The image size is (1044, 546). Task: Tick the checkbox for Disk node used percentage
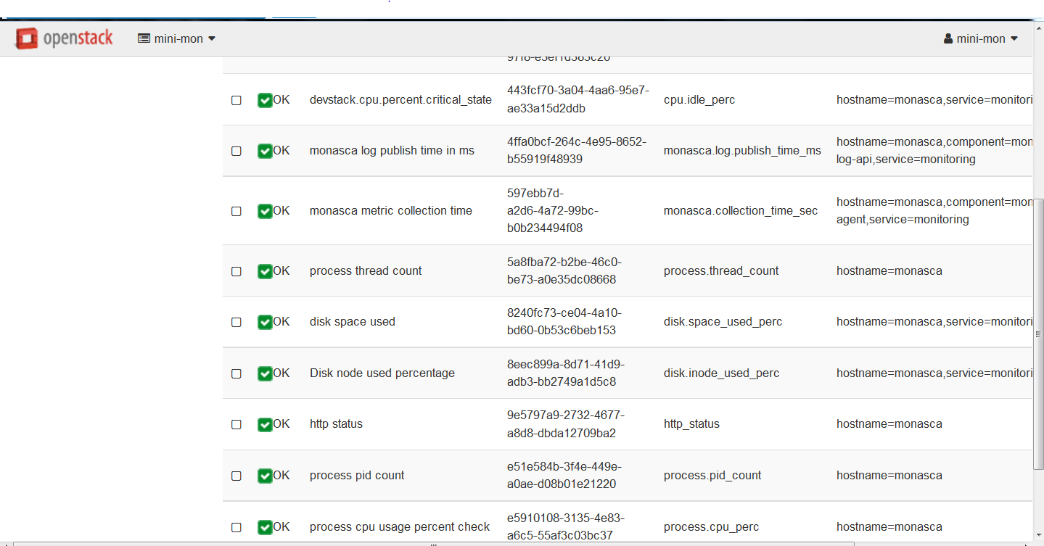pos(237,374)
